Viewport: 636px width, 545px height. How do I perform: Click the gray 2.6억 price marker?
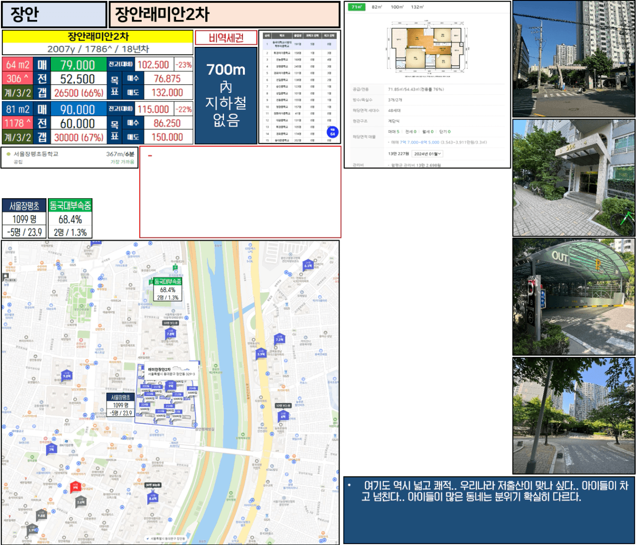(81, 501)
